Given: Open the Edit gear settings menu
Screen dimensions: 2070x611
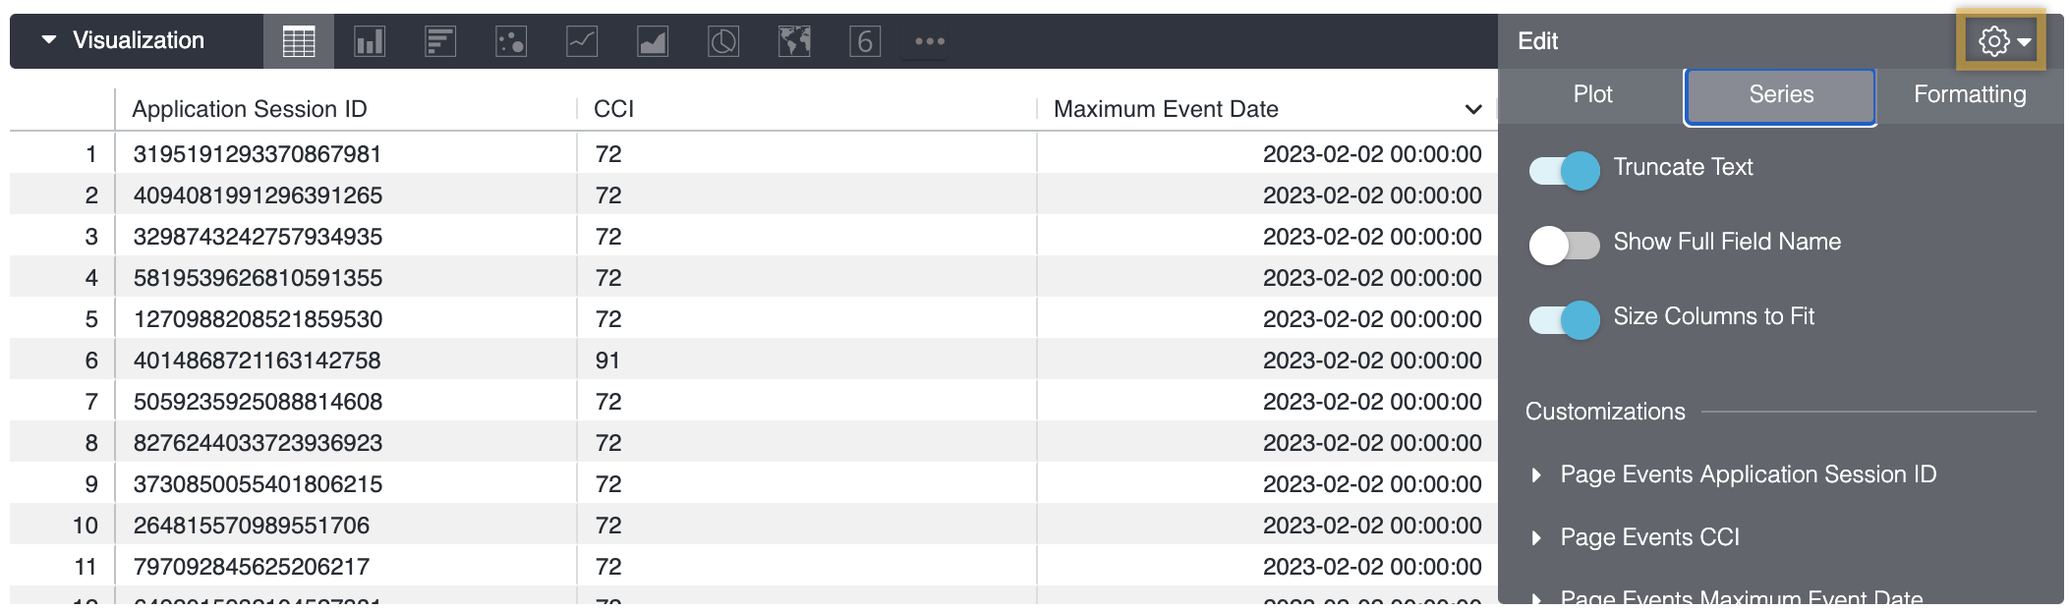Looking at the screenshot, I should (2002, 41).
